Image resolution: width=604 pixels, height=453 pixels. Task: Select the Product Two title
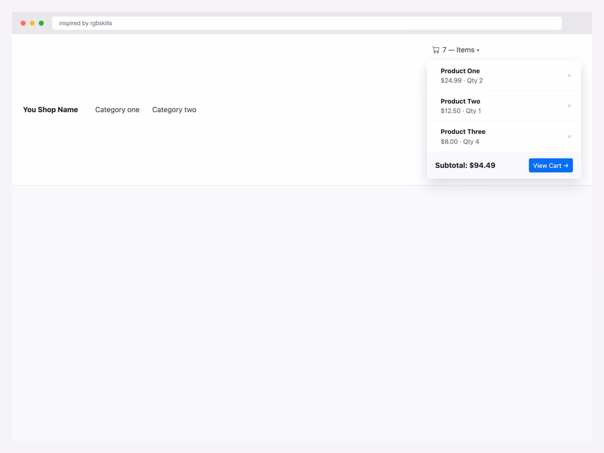461,101
